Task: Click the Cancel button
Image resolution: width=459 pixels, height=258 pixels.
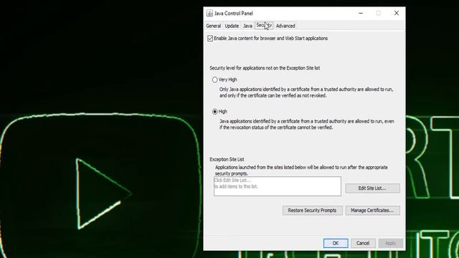Action: pos(363,243)
